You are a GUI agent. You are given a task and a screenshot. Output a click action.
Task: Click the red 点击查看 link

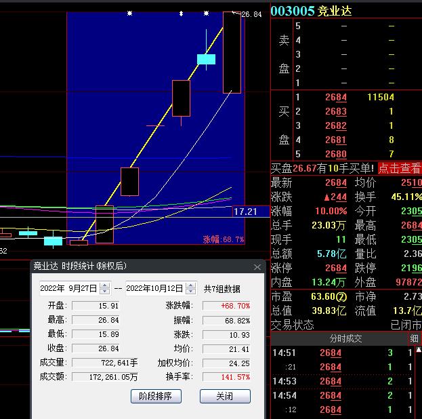pyautogui.click(x=400, y=168)
